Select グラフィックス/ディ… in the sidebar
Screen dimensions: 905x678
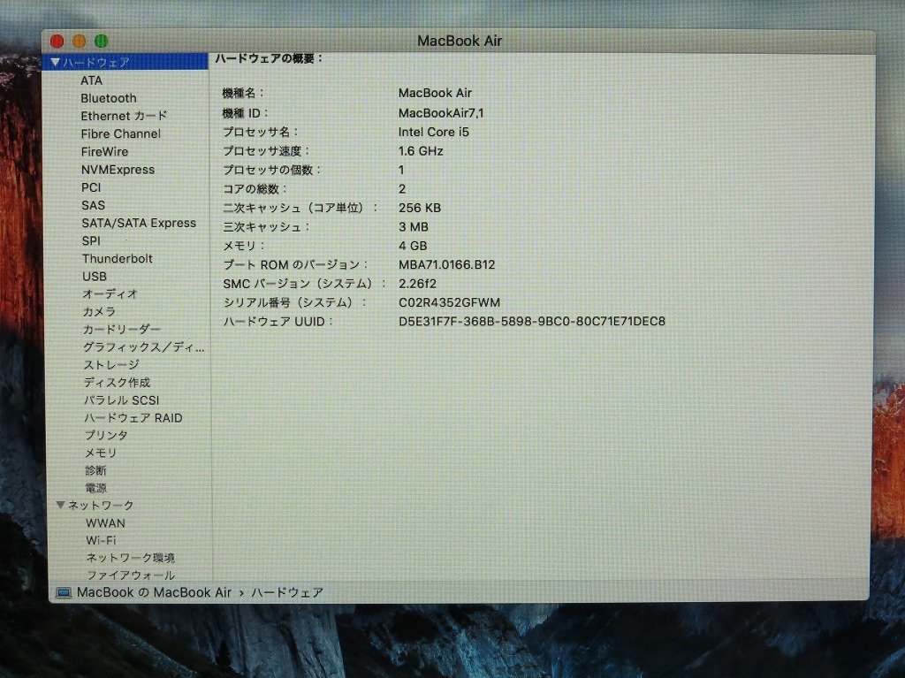(x=144, y=347)
